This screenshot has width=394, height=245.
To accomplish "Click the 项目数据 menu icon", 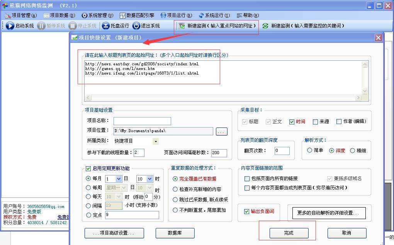I will [46, 15].
